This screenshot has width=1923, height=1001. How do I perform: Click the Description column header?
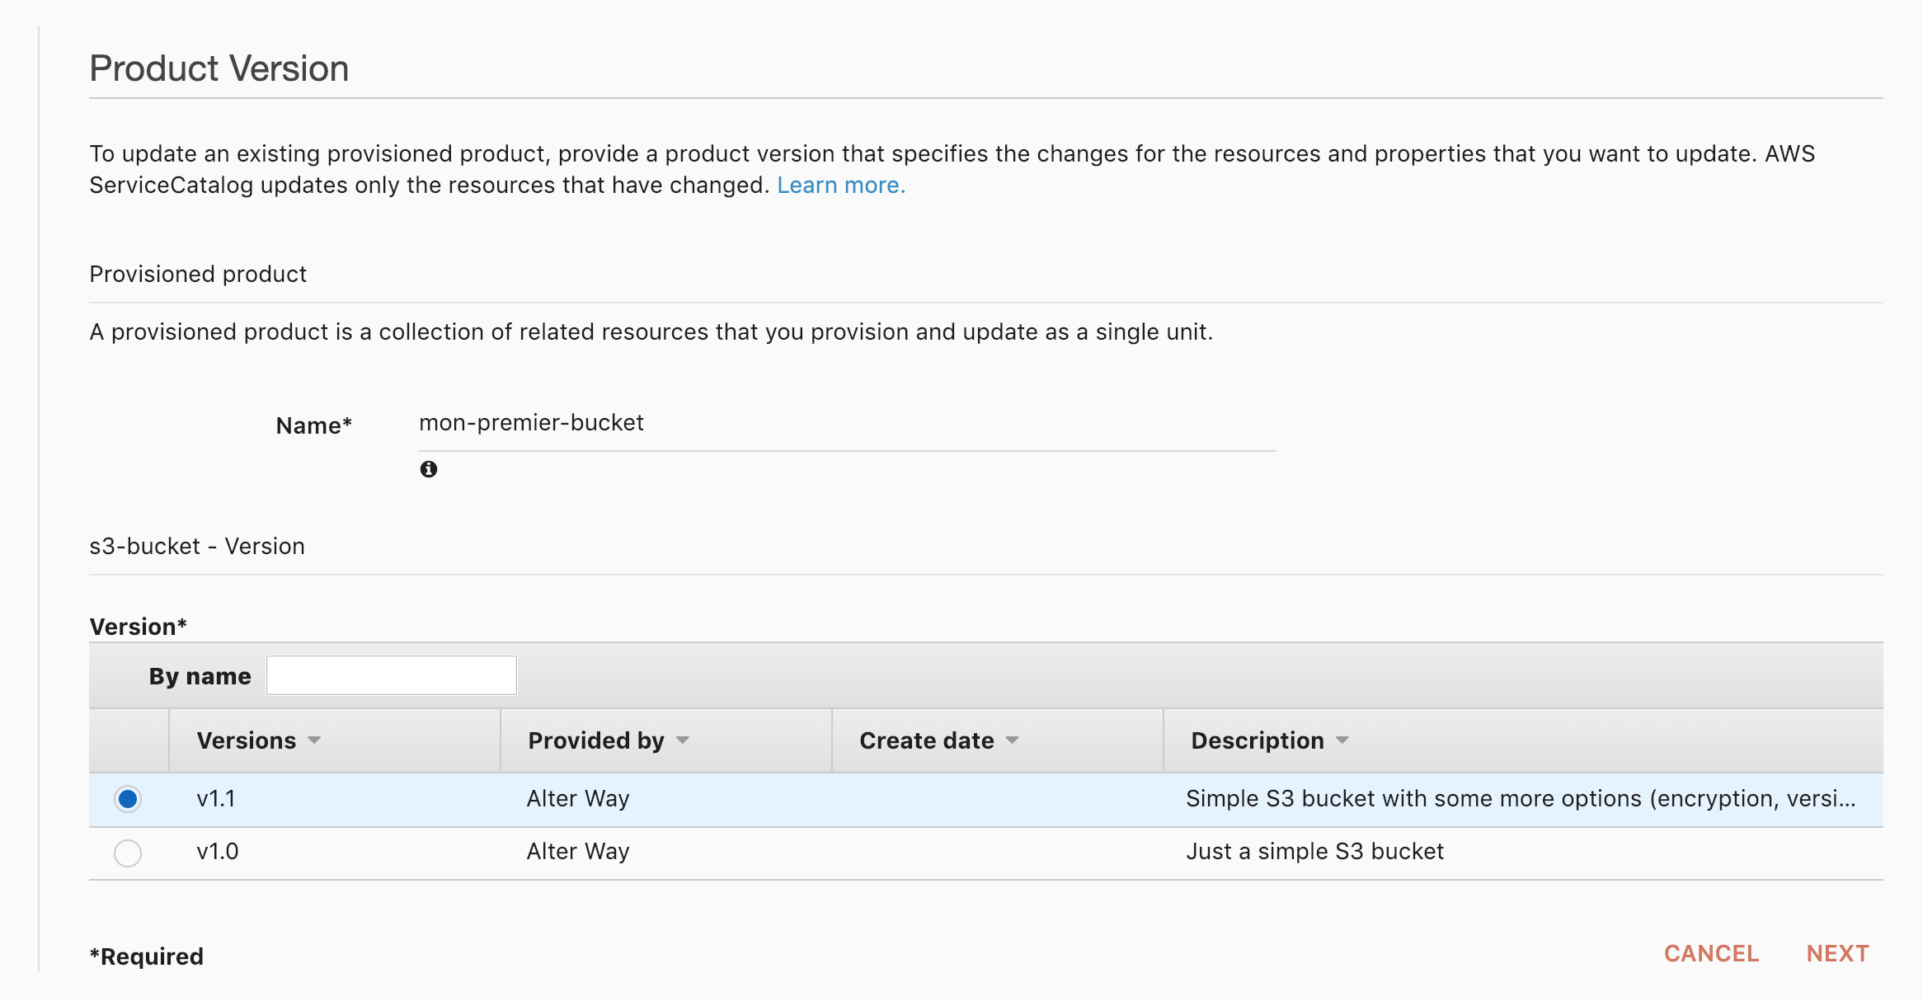click(1255, 741)
